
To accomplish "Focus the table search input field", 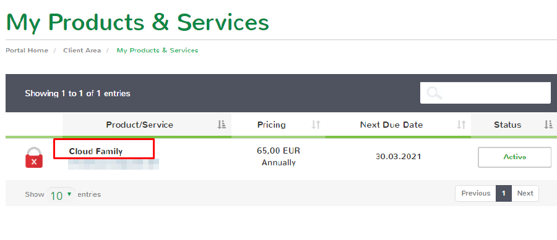I will click(485, 93).
